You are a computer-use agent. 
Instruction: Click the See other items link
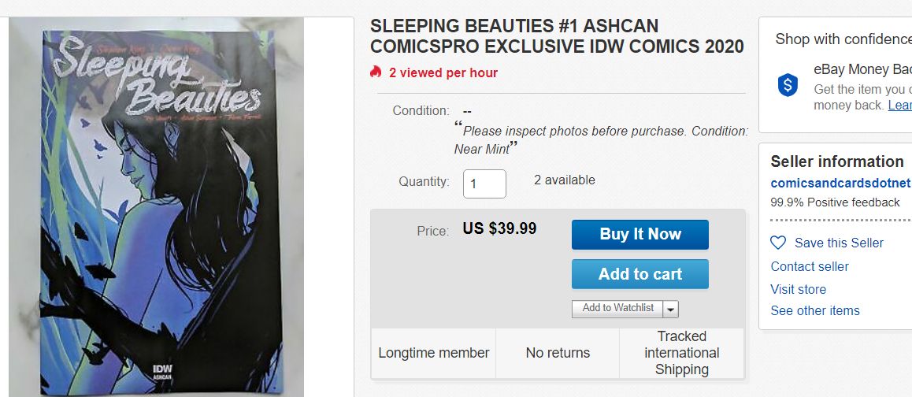point(814,310)
